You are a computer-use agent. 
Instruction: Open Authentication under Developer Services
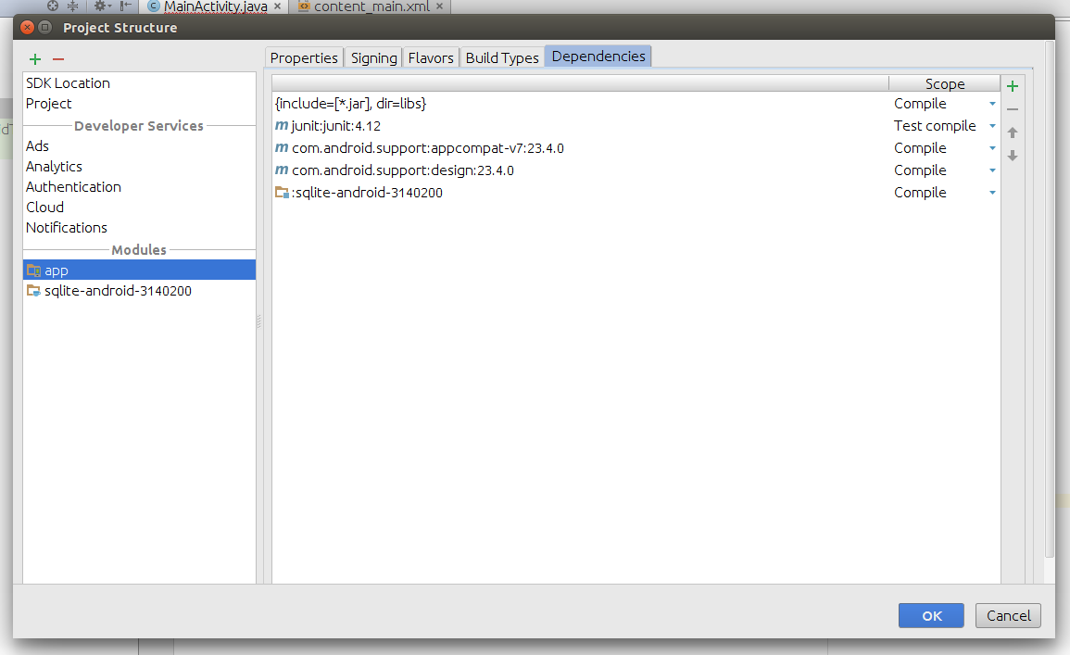(x=73, y=187)
